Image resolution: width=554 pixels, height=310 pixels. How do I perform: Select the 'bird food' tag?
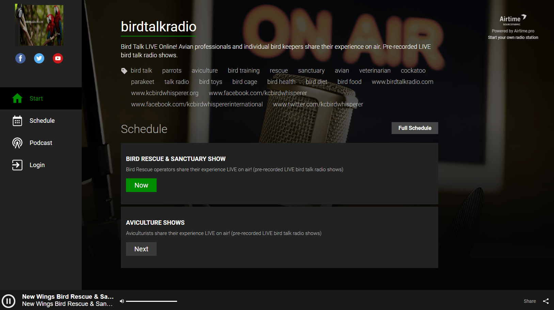pos(349,82)
